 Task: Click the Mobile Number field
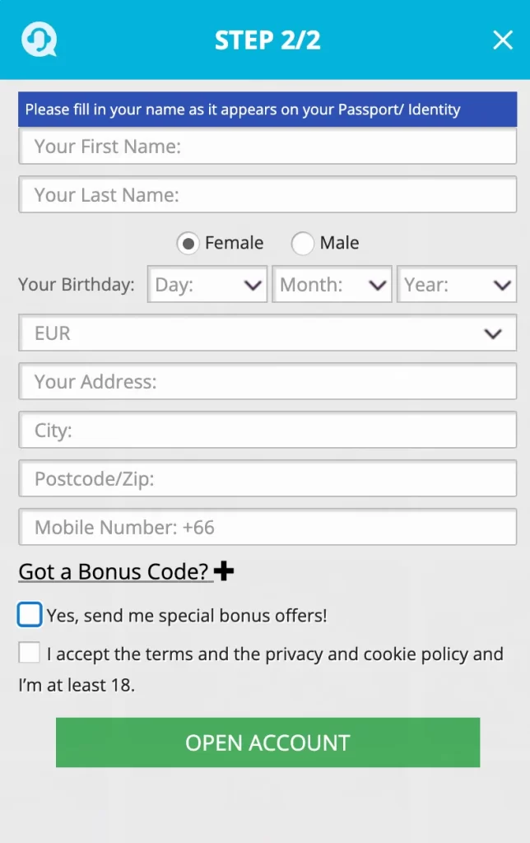click(x=267, y=527)
